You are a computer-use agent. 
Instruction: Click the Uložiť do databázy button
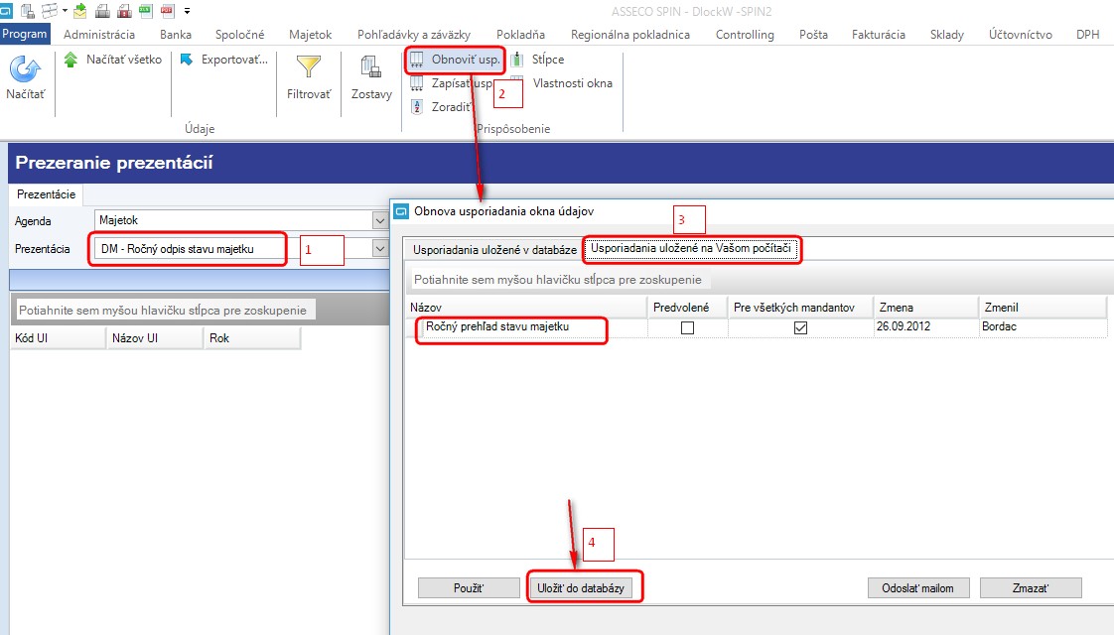coord(581,588)
